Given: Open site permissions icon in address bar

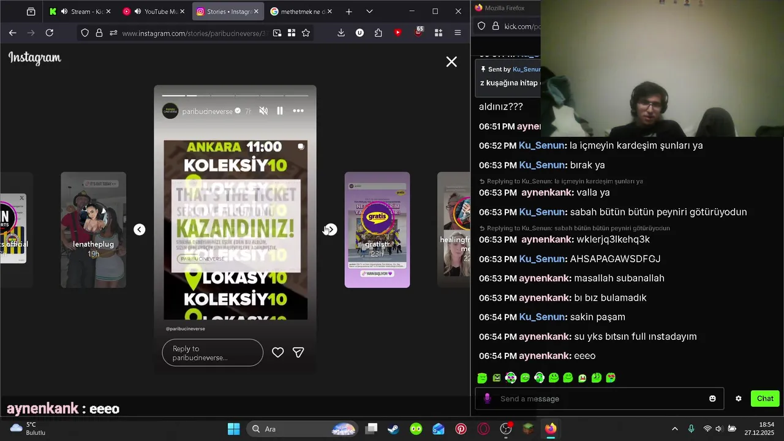Looking at the screenshot, I should click(x=113, y=33).
